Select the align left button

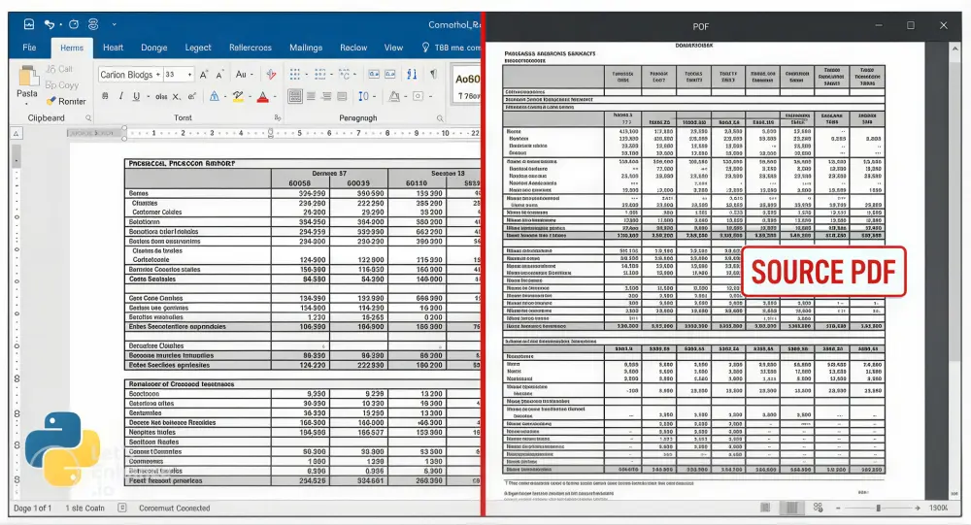pyautogui.click(x=295, y=96)
